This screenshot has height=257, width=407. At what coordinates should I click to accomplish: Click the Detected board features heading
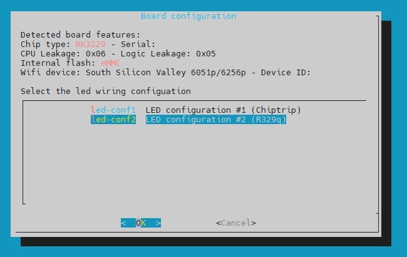[x=81, y=35]
